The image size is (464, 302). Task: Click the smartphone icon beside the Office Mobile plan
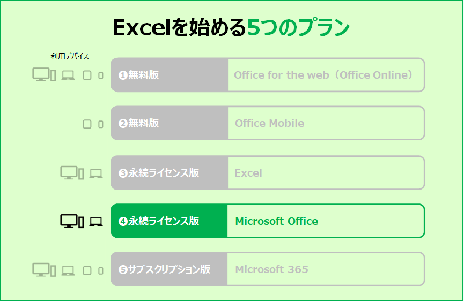pos(101,124)
